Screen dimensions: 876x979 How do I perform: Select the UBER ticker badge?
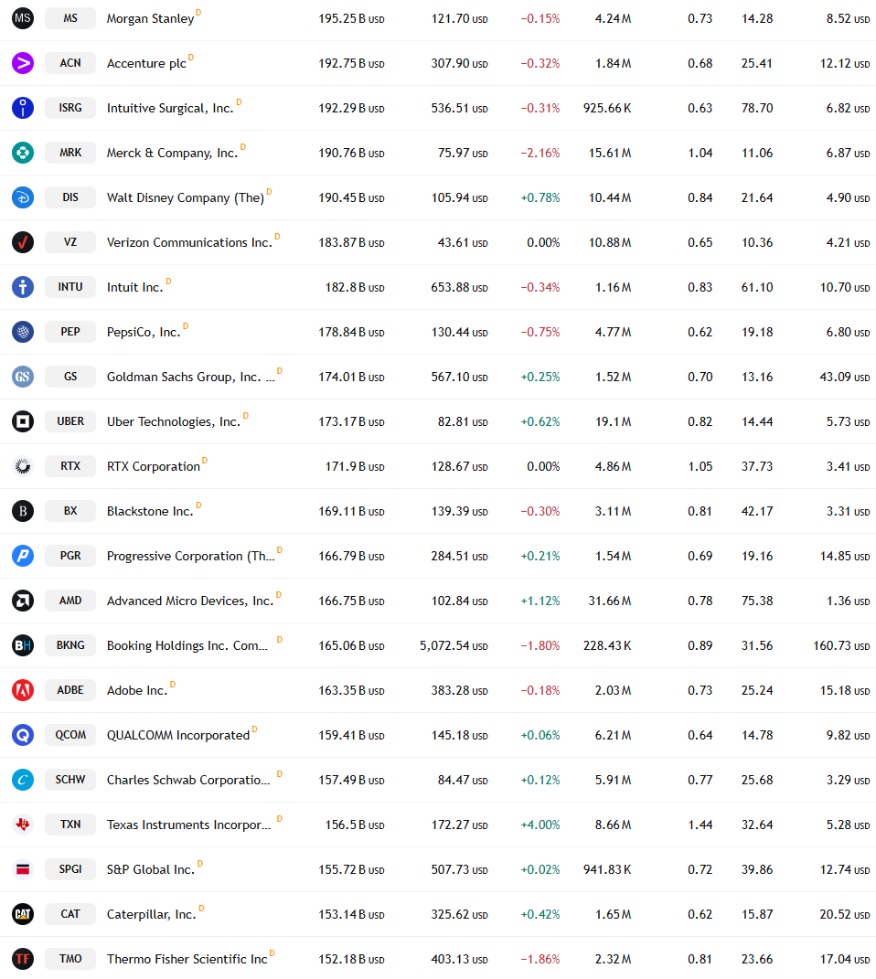point(70,421)
